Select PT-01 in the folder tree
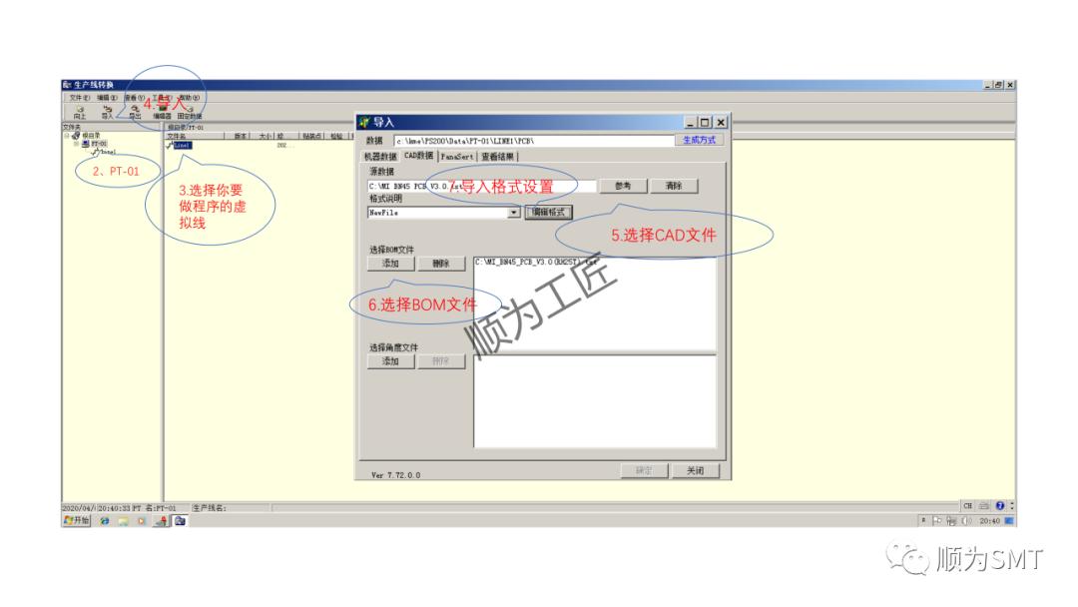The height and width of the screenshot is (607, 1078). click(x=99, y=144)
